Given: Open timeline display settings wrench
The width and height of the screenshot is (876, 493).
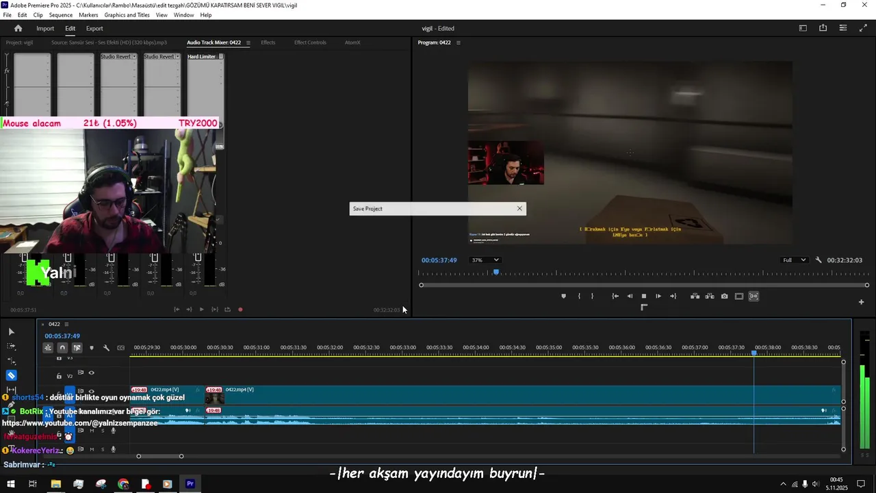Looking at the screenshot, I should pos(106,348).
